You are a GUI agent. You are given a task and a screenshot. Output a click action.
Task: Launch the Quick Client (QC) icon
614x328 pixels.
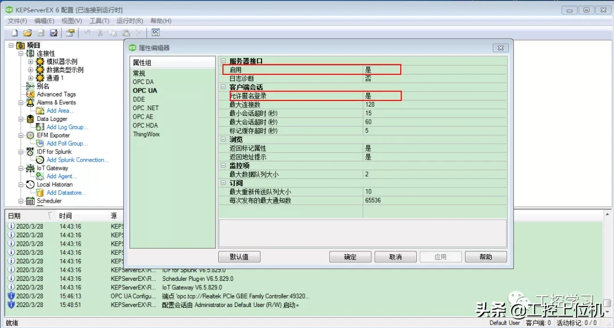[x=155, y=33]
